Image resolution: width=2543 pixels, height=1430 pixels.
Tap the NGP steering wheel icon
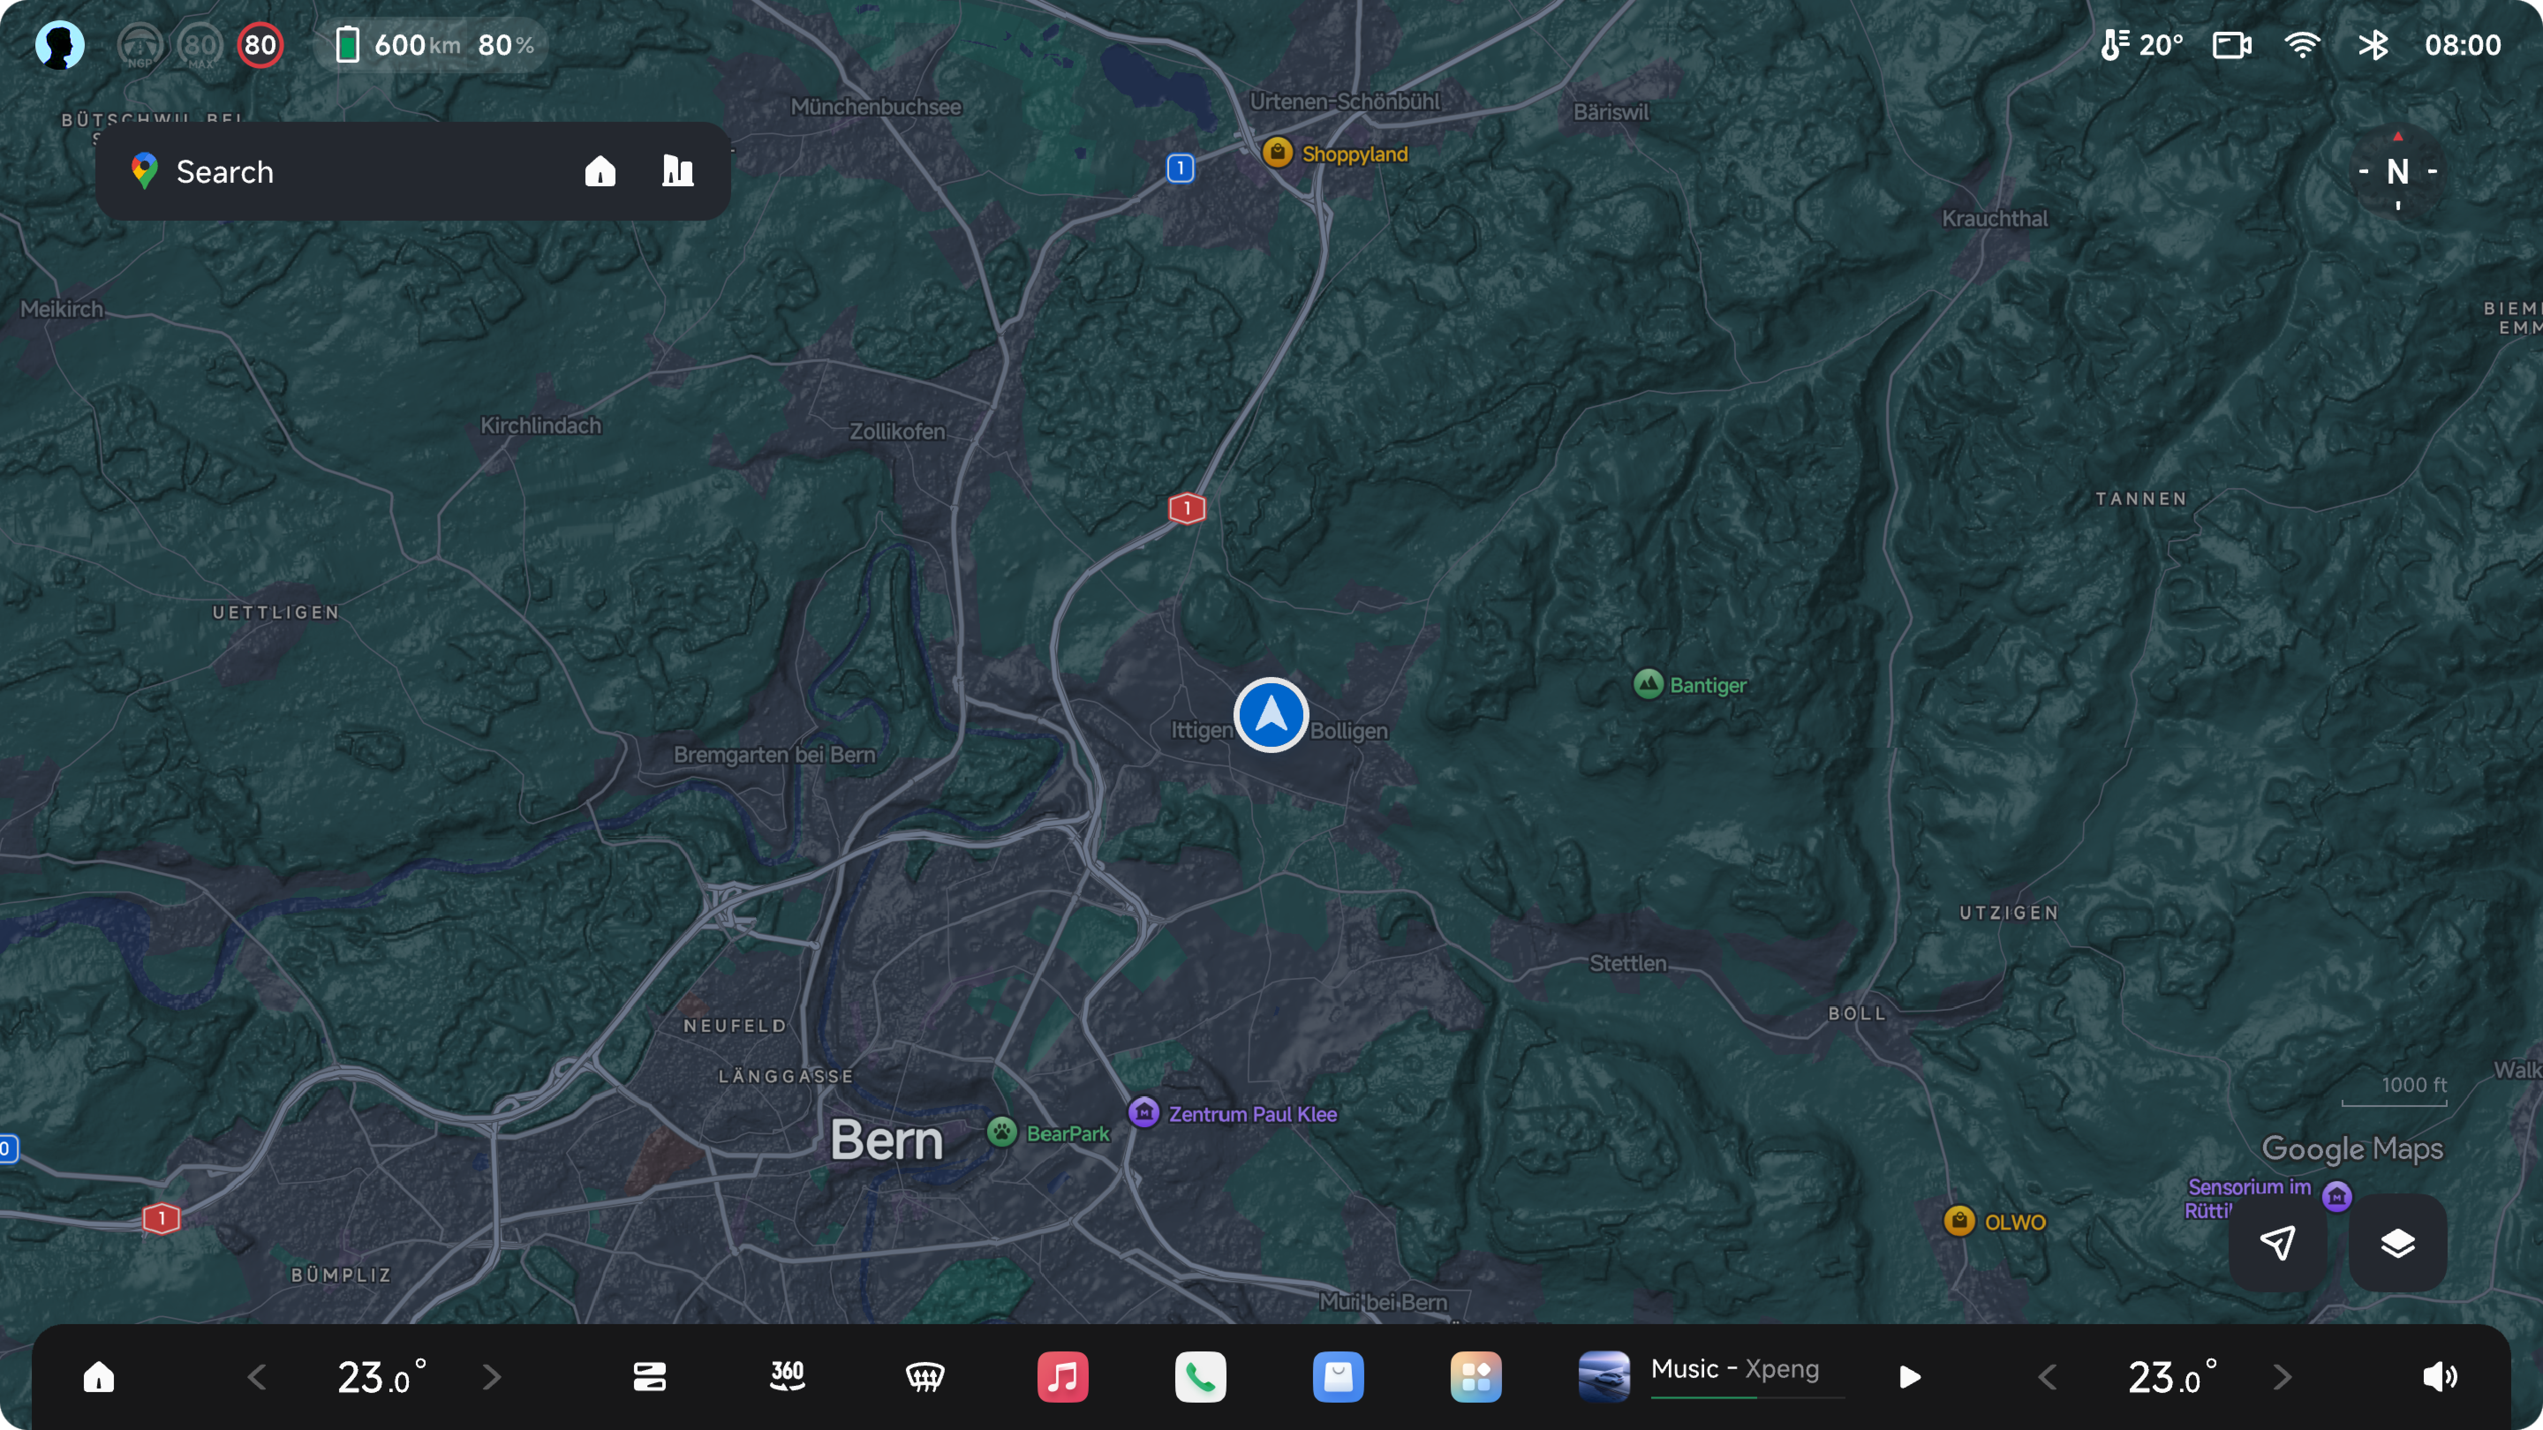click(x=140, y=45)
